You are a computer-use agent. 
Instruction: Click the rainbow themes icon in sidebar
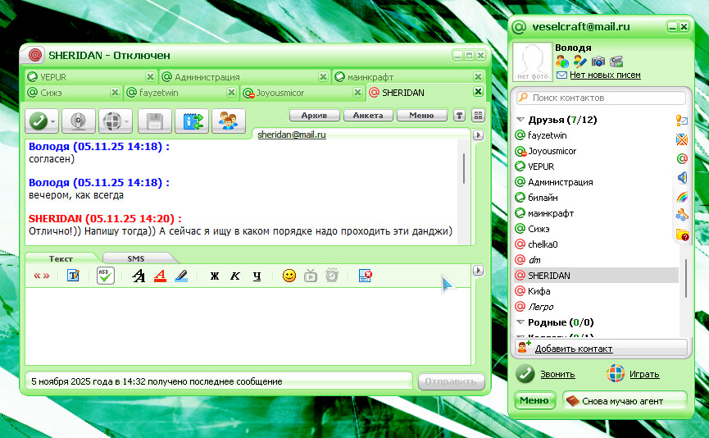coord(681,196)
